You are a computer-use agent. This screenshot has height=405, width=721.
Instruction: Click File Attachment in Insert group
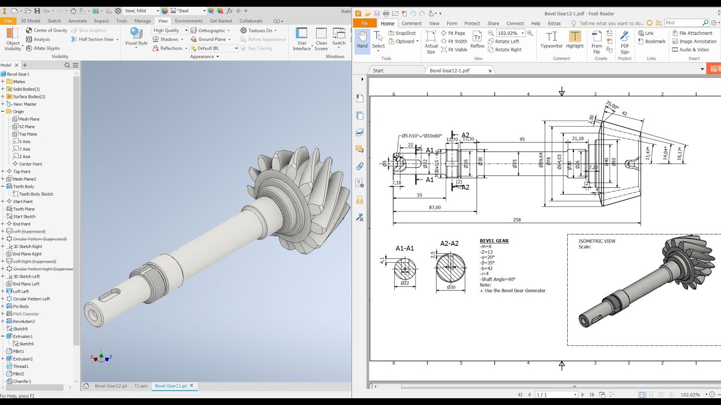point(692,33)
